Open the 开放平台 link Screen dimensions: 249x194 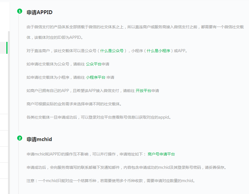click(143, 91)
